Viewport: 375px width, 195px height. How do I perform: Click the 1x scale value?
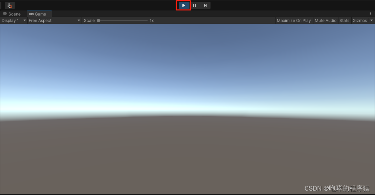152,21
